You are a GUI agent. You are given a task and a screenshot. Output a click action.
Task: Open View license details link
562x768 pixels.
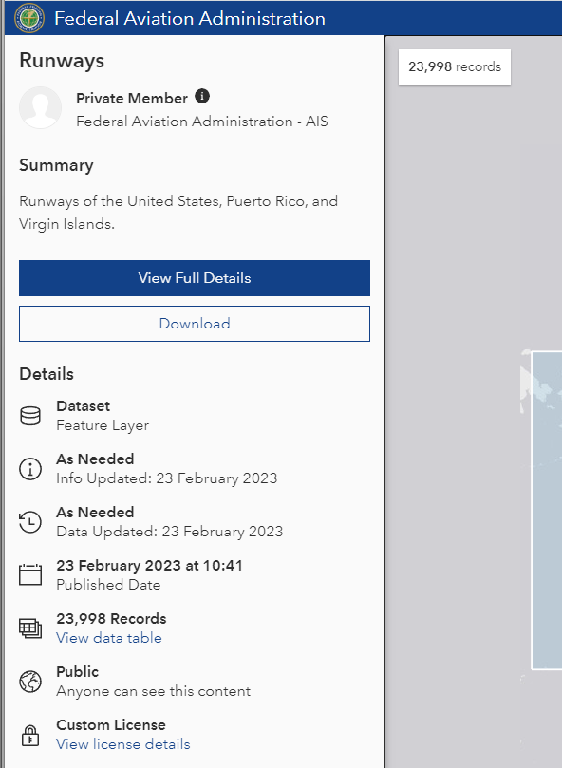(x=123, y=744)
